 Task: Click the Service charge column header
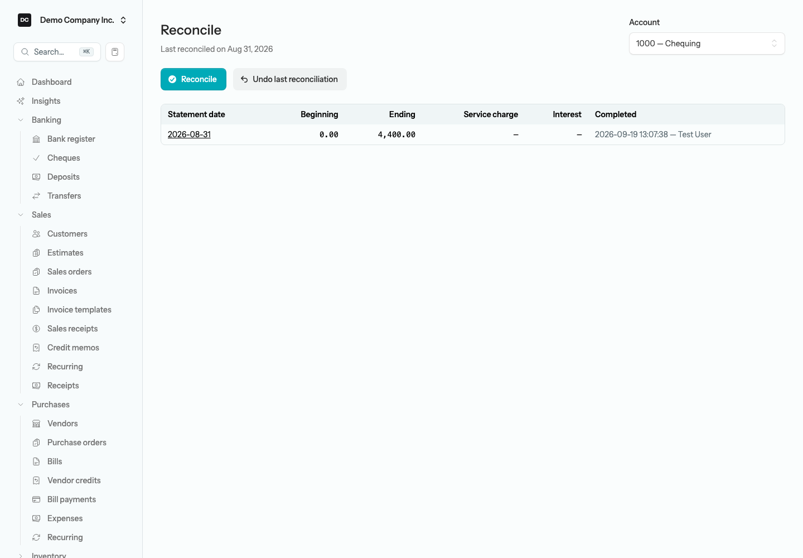click(x=491, y=114)
